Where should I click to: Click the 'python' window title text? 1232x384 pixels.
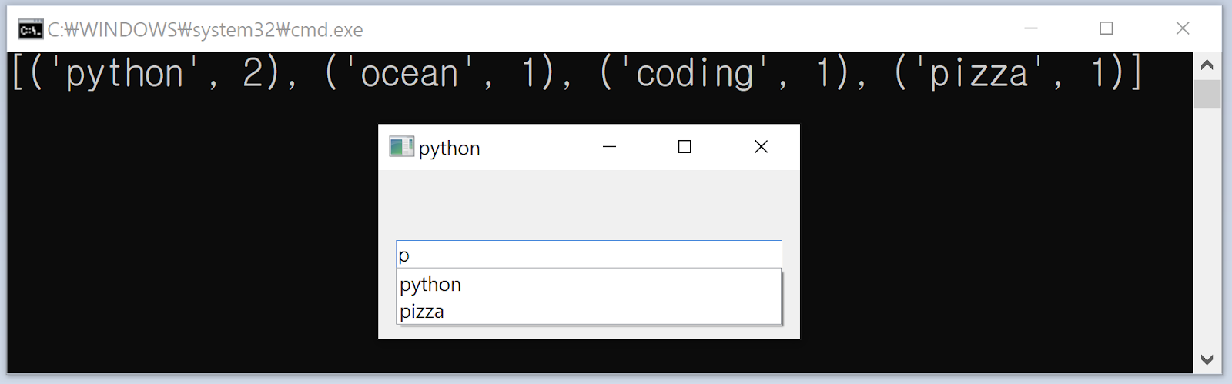[x=449, y=148]
